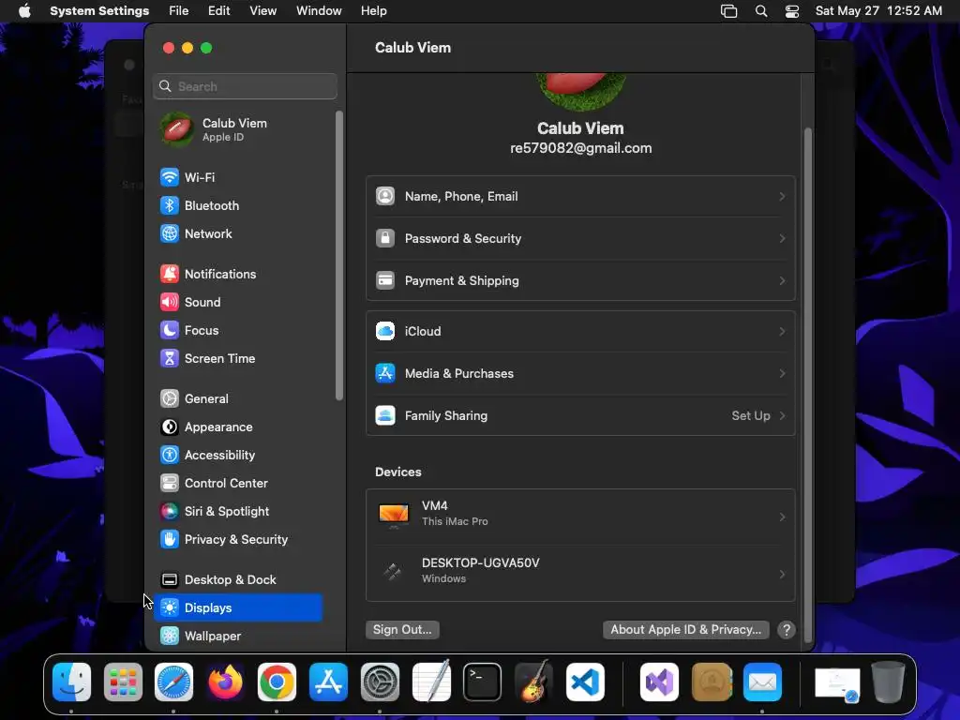Select Desktop & Dock settings
Viewport: 960px width, 720px height.
pos(237,580)
